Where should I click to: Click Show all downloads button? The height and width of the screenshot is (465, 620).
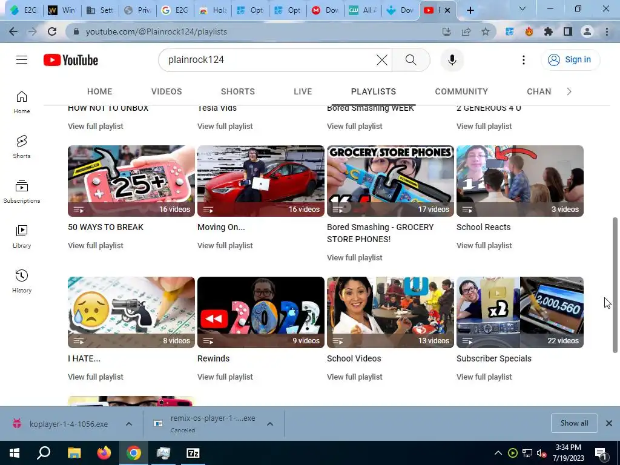[x=574, y=423]
